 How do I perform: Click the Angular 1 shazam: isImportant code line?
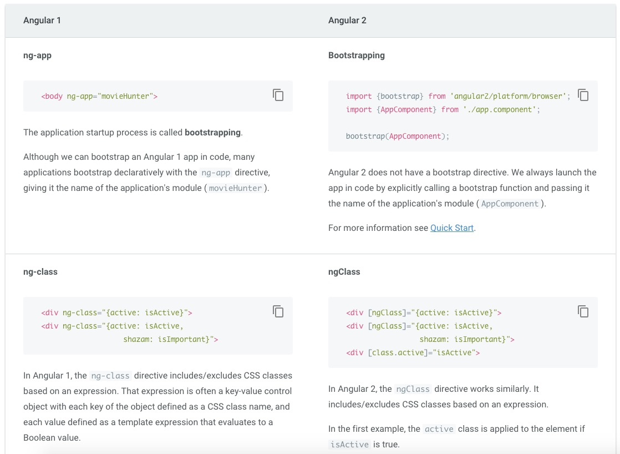point(170,339)
